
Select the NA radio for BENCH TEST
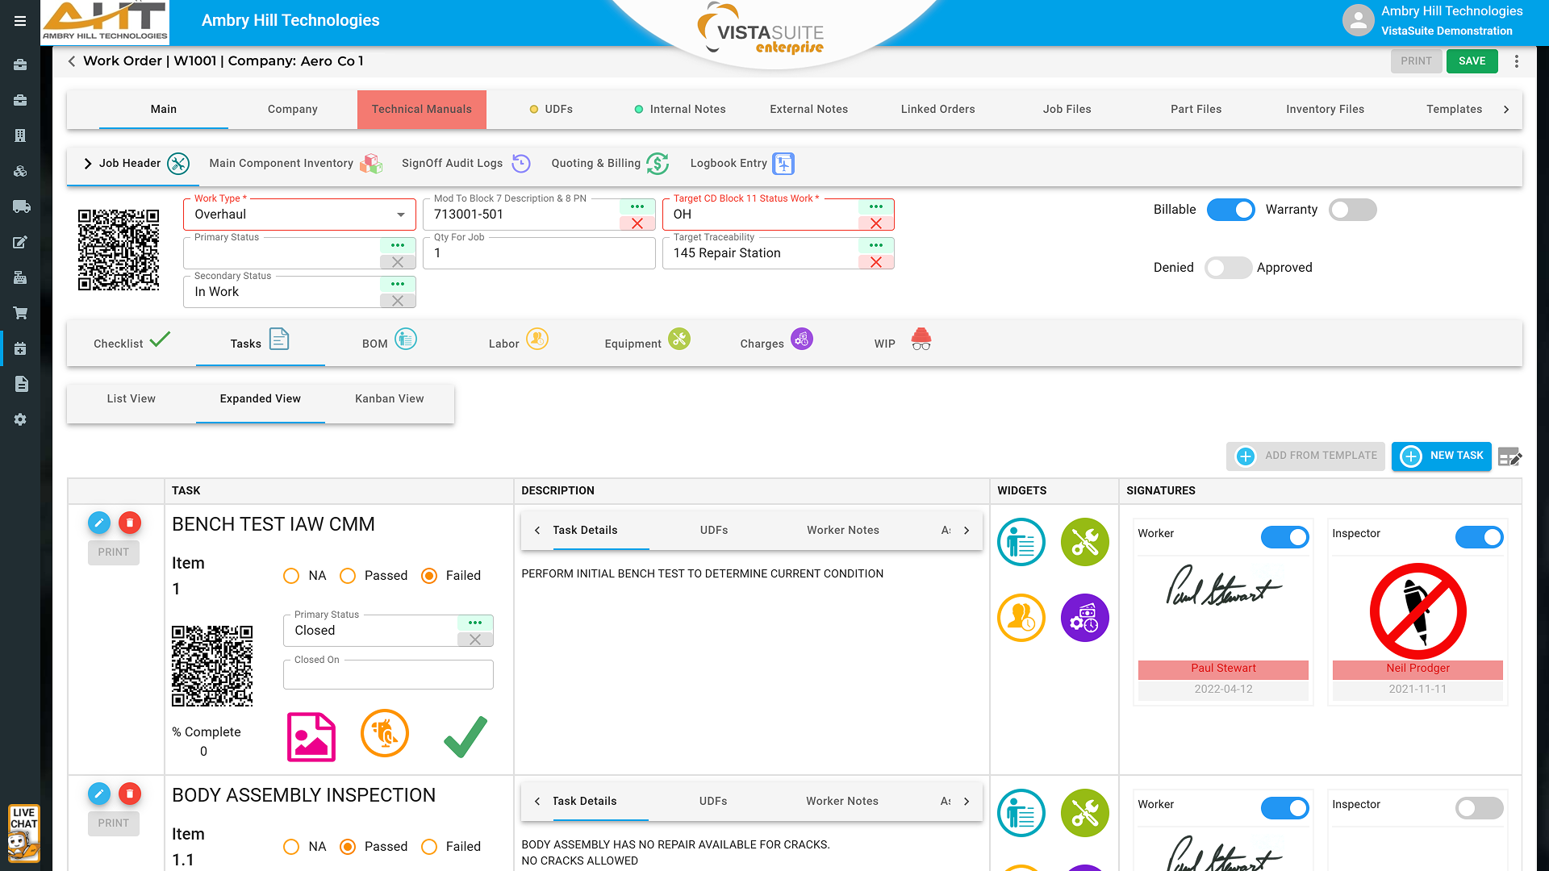(x=291, y=576)
